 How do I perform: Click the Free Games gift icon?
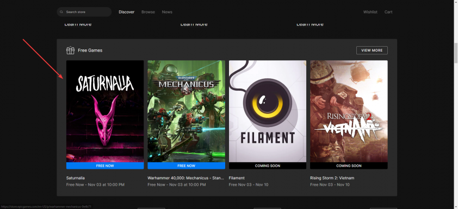(x=70, y=50)
